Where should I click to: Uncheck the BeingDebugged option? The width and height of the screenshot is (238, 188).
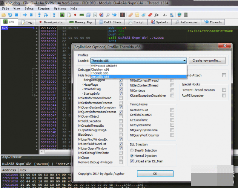[x=121, y=80]
